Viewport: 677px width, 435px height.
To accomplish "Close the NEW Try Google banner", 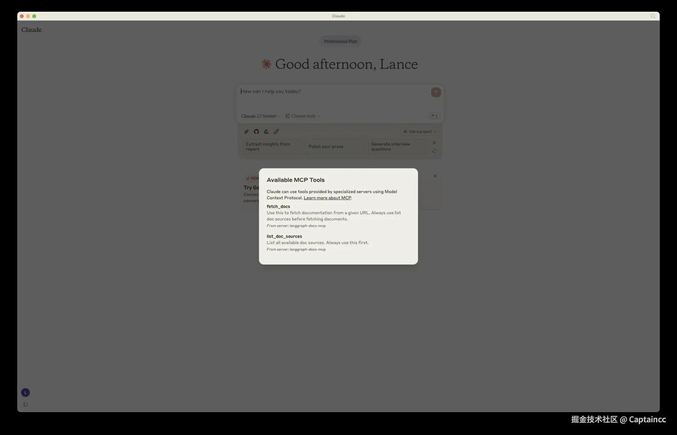I will [x=435, y=176].
